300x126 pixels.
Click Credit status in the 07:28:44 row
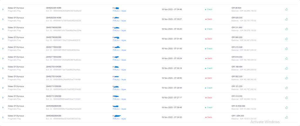click(x=209, y=88)
